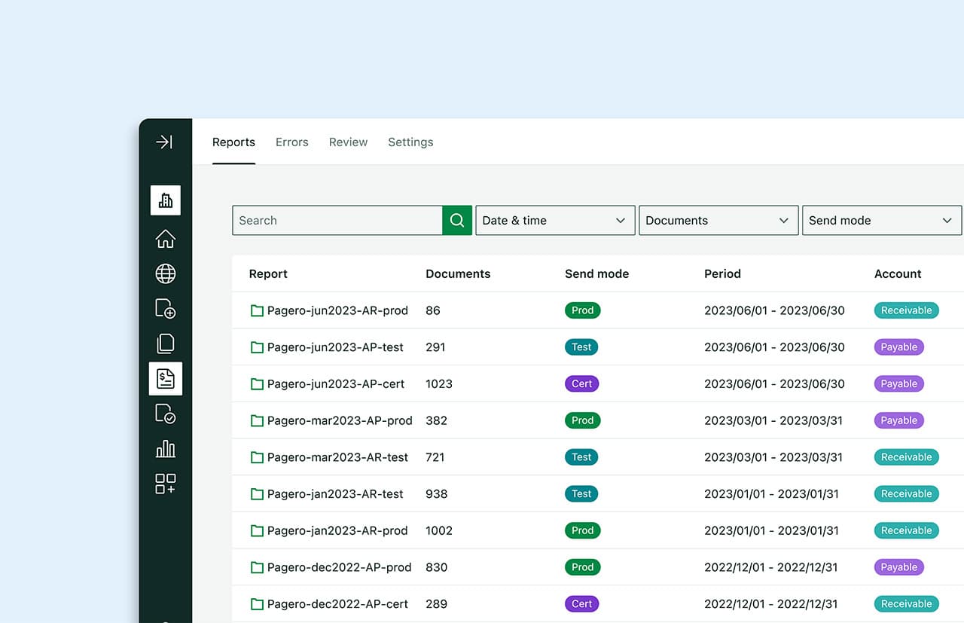Click into the Search input field
Screen dimensions: 964x623
(x=337, y=220)
